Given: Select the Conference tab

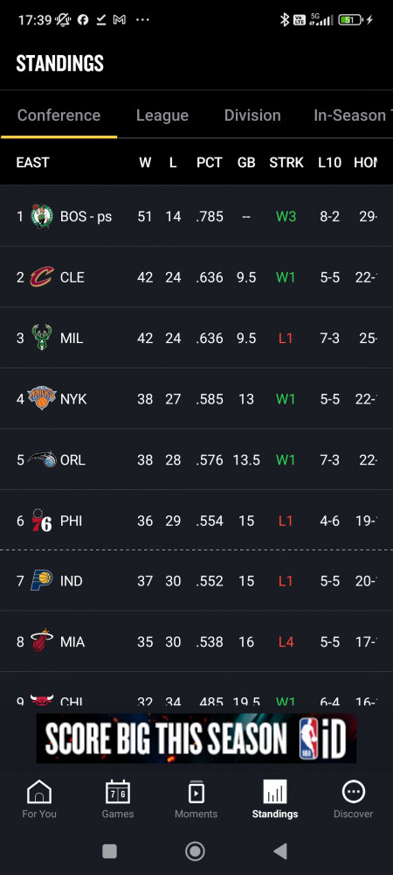Looking at the screenshot, I should 59,115.
